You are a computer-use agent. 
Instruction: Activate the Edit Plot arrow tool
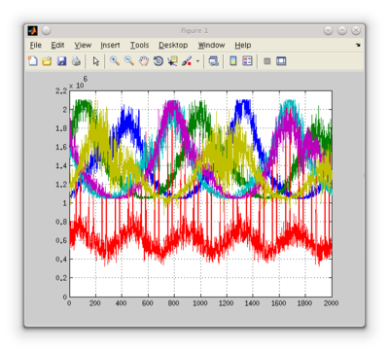click(x=95, y=61)
